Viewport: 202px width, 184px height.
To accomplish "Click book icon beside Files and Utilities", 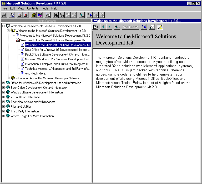I will 8,106.
